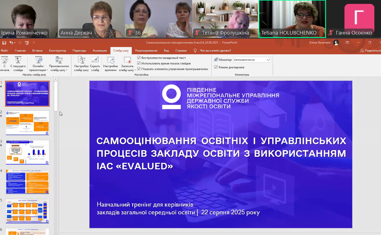Uncheck 'Использовать время показа слайдов'
Viewport: 381px width, 235px height.
[x=139, y=63]
